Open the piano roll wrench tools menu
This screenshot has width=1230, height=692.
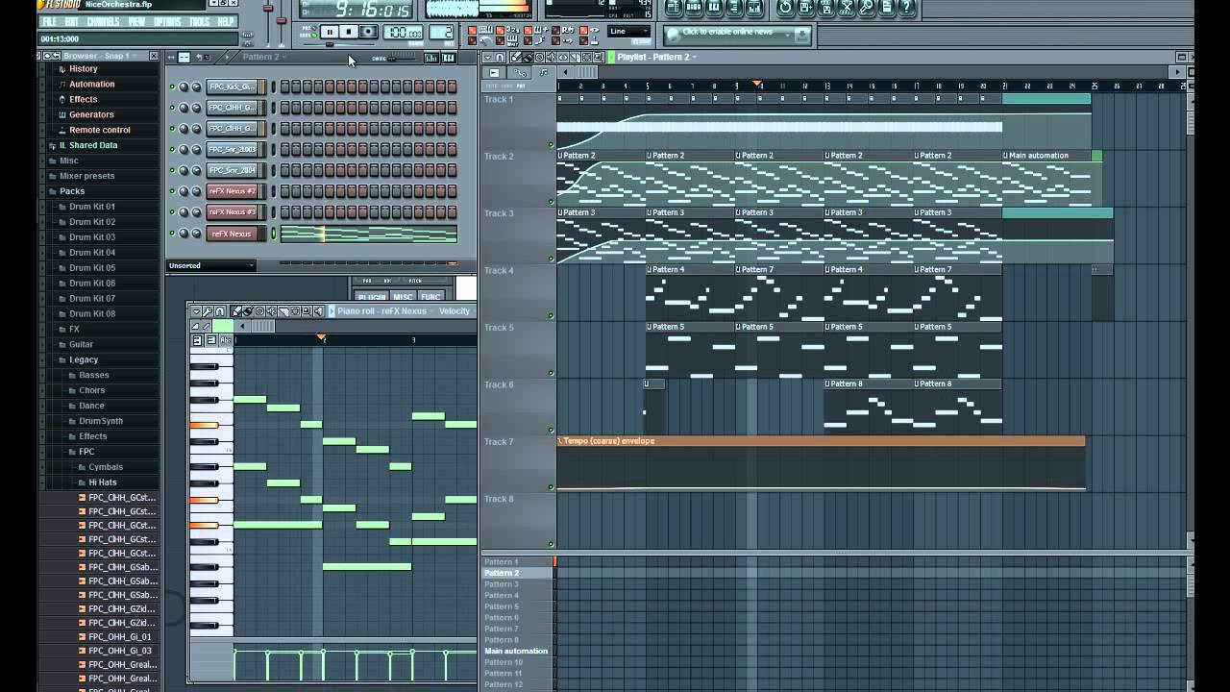point(208,311)
